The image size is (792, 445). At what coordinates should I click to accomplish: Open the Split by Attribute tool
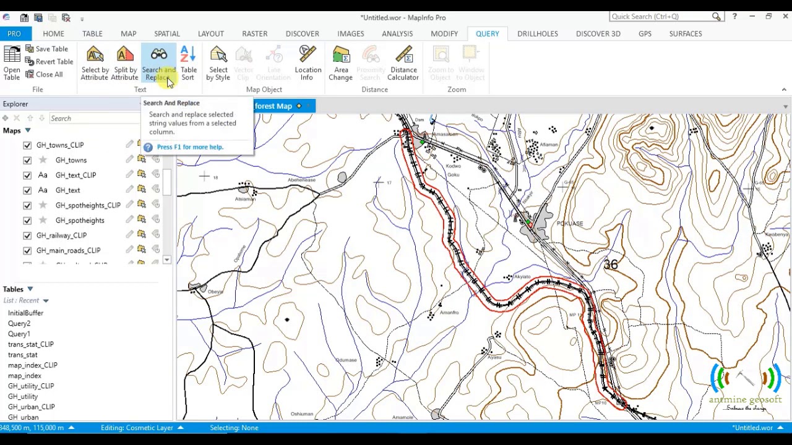(x=125, y=63)
